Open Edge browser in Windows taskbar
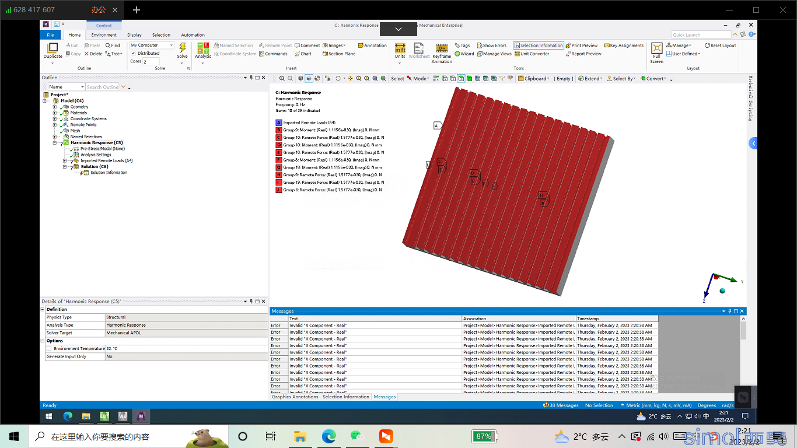Viewport: 797px width, 448px height. 329,436
